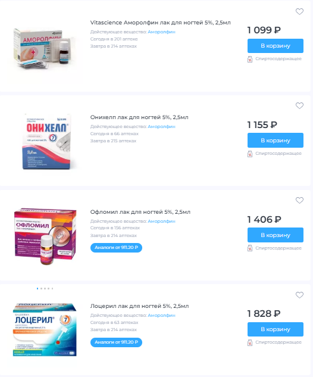
Task: Open Лоцерил лак для ногтей product title
Action: 140,306
